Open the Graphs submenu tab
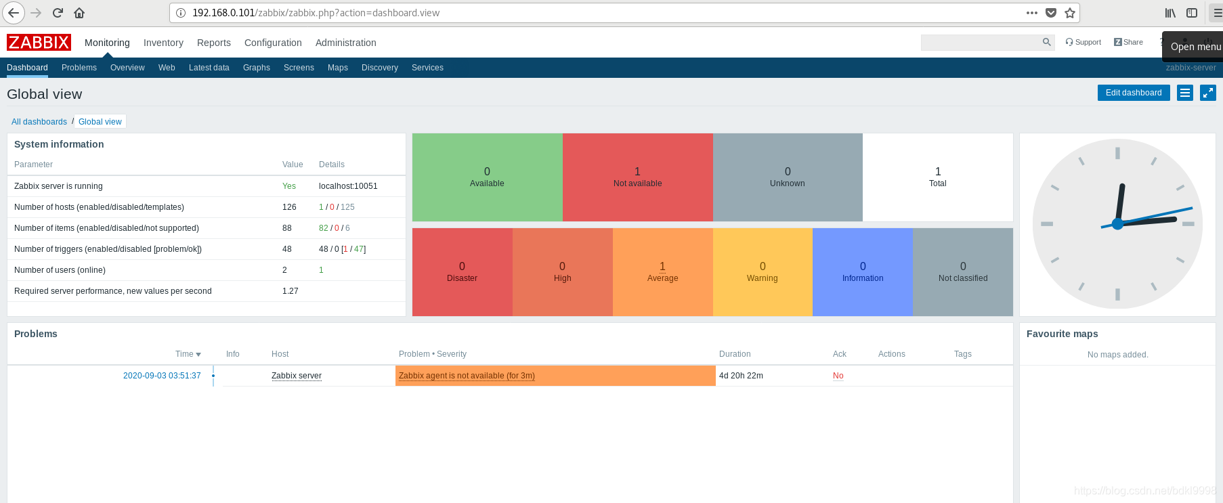Image resolution: width=1223 pixels, height=503 pixels. click(x=257, y=68)
